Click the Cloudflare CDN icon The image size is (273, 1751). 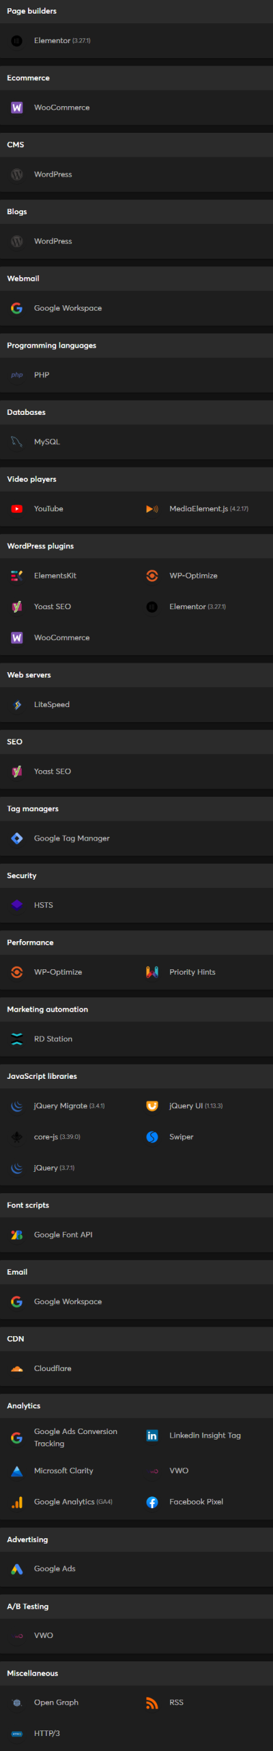17,1368
